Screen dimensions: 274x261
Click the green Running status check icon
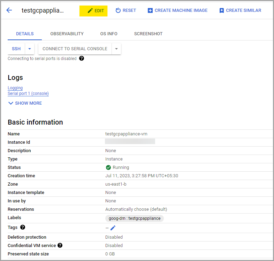tap(108, 167)
